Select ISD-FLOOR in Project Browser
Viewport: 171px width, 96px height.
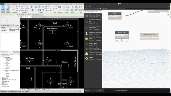click(x=9, y=59)
